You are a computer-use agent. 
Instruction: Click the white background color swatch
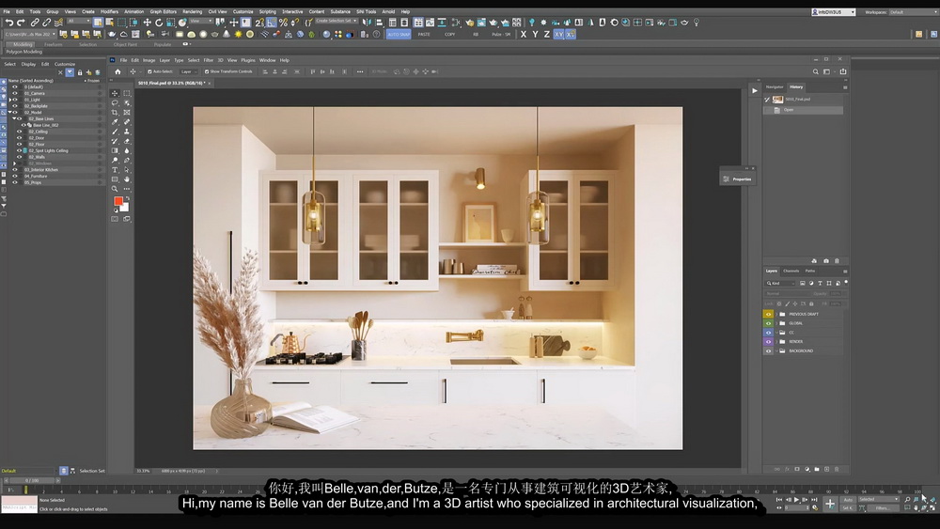(125, 208)
